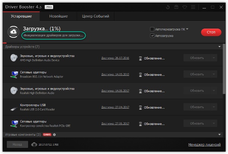Viewport: 228px width, 154px height.
Task: Click the shirt skin icon in title bar
Action: (x=185, y=7)
